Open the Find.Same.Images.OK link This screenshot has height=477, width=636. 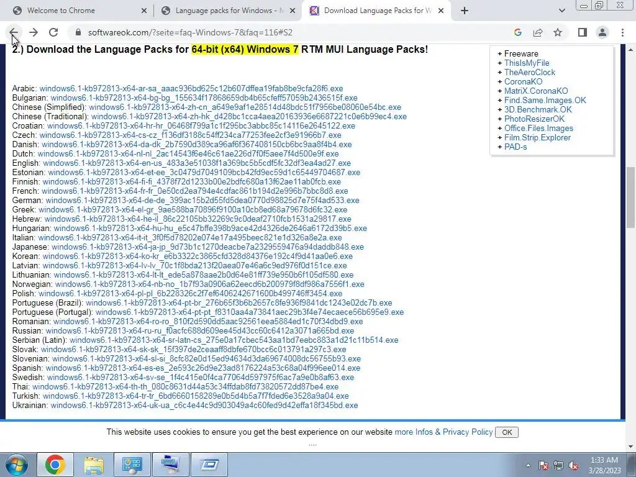[545, 100]
